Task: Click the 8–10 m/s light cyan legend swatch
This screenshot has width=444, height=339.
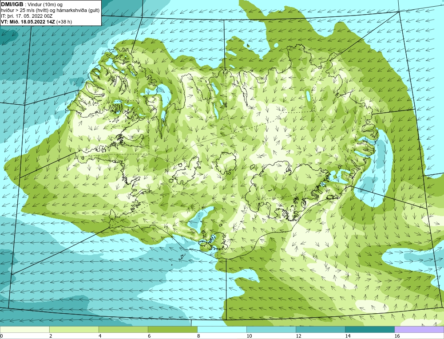Action: click(x=222, y=329)
